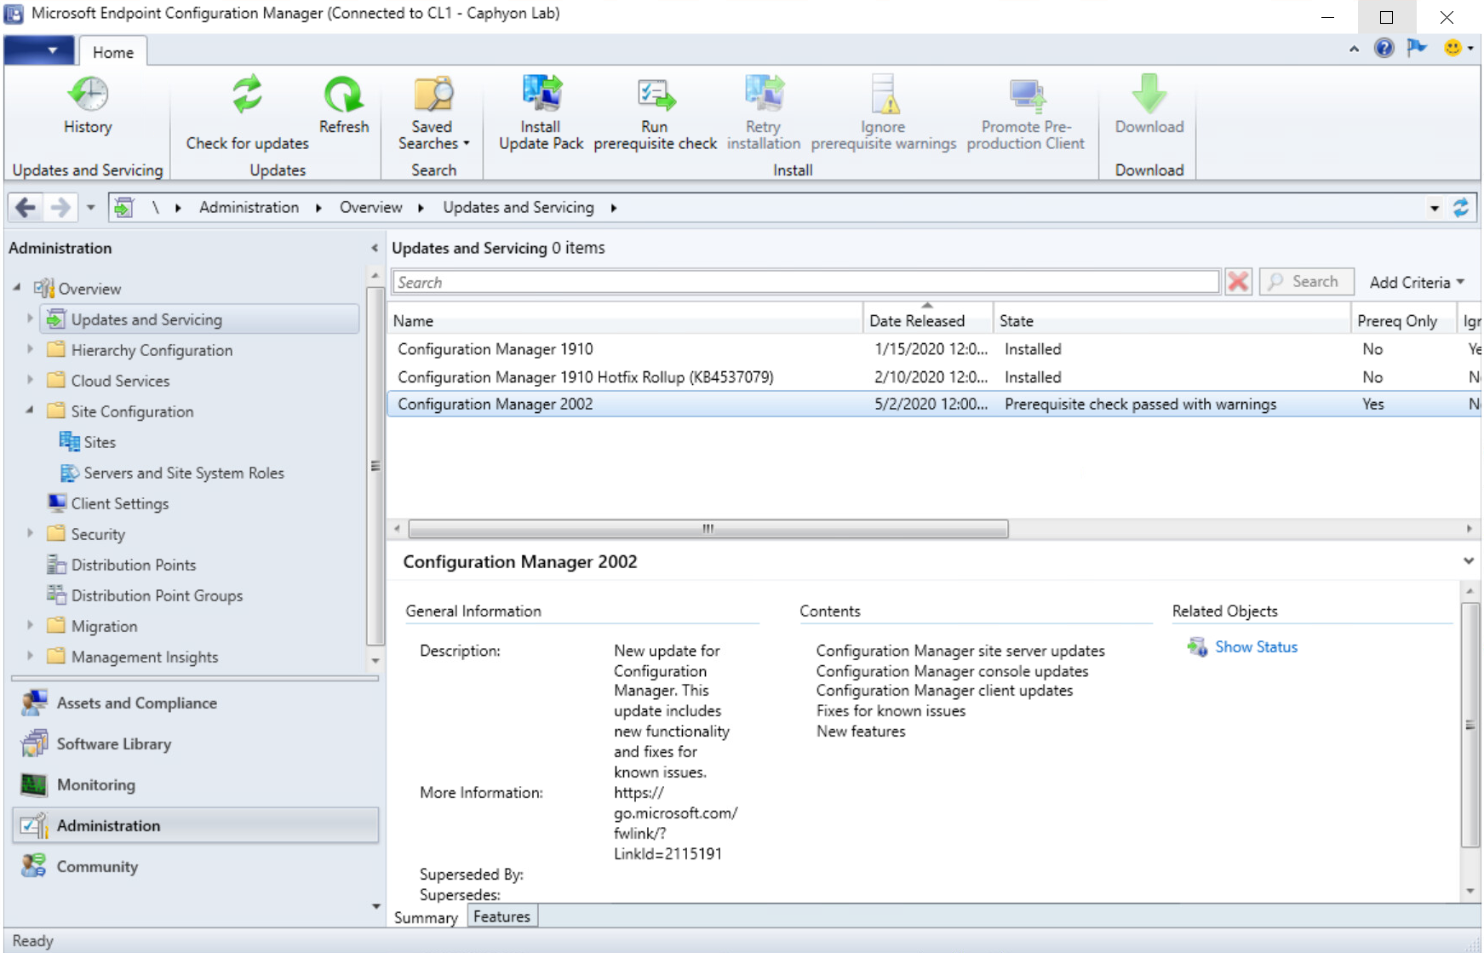
Task: Expand the Hierarchy Configuration node
Action: coord(30,349)
